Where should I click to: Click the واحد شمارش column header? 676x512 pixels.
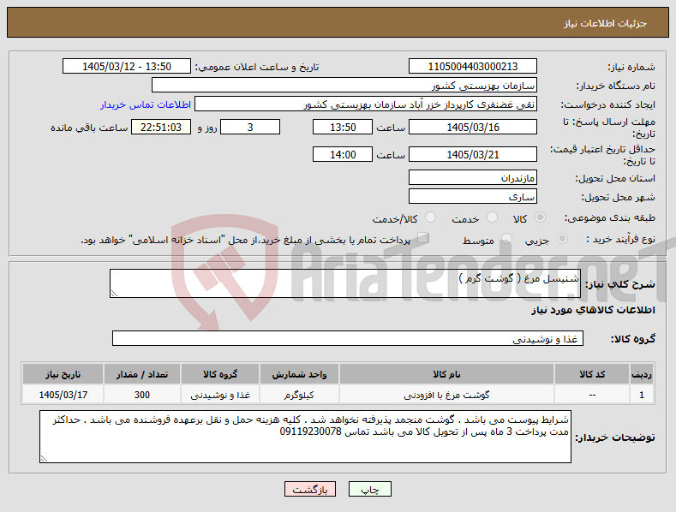[x=299, y=374]
